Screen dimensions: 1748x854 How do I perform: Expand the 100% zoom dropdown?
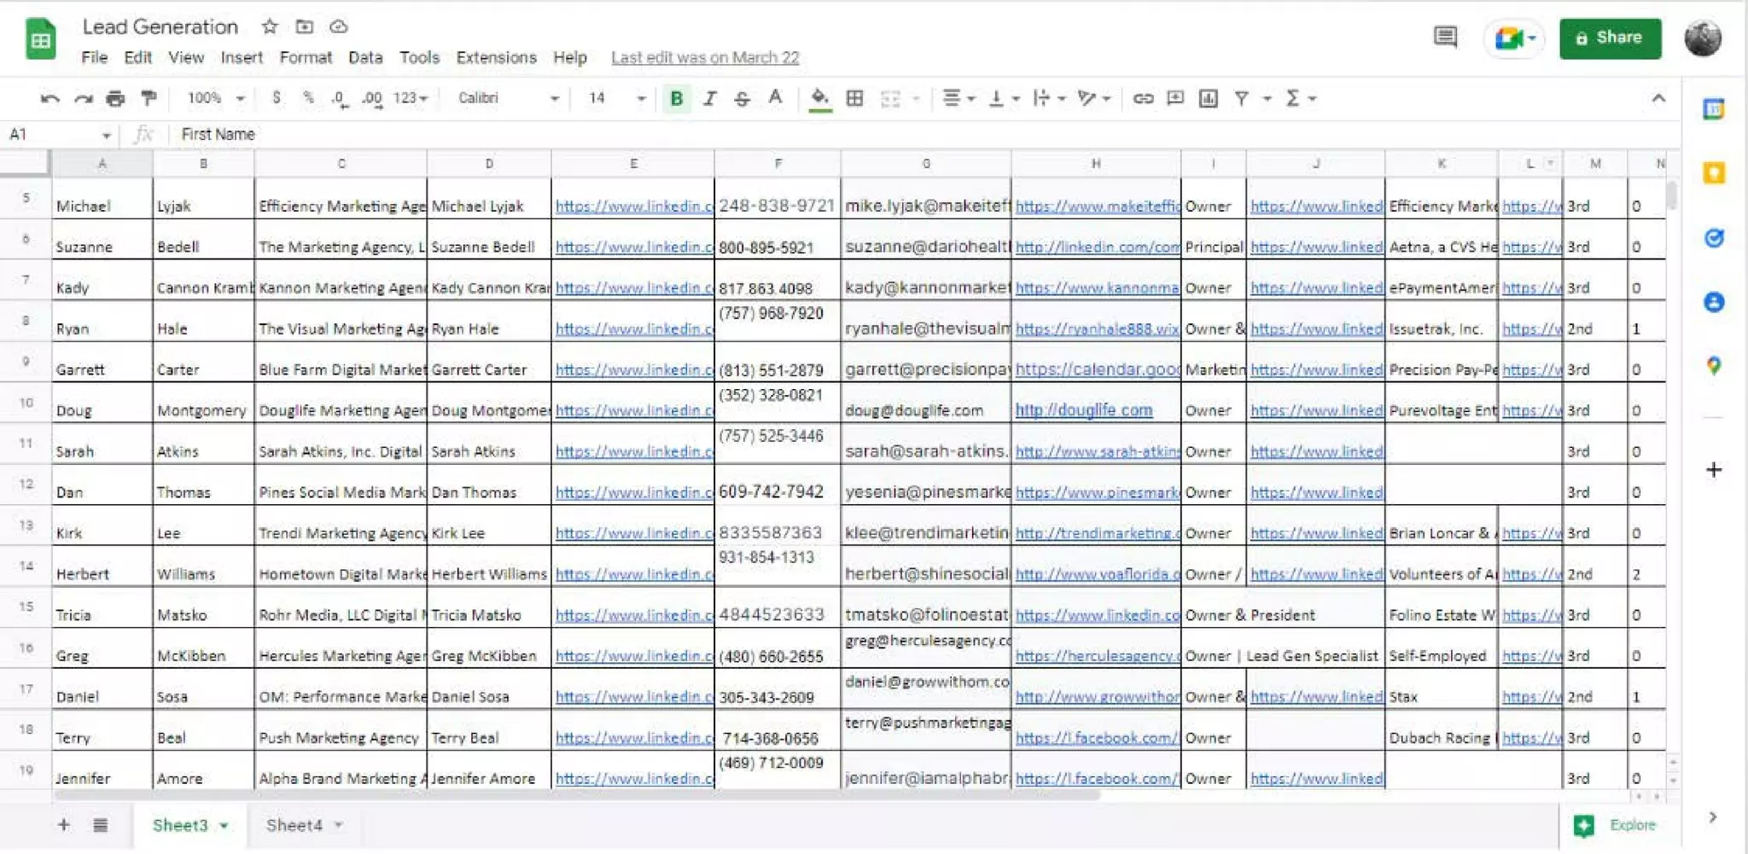(216, 99)
